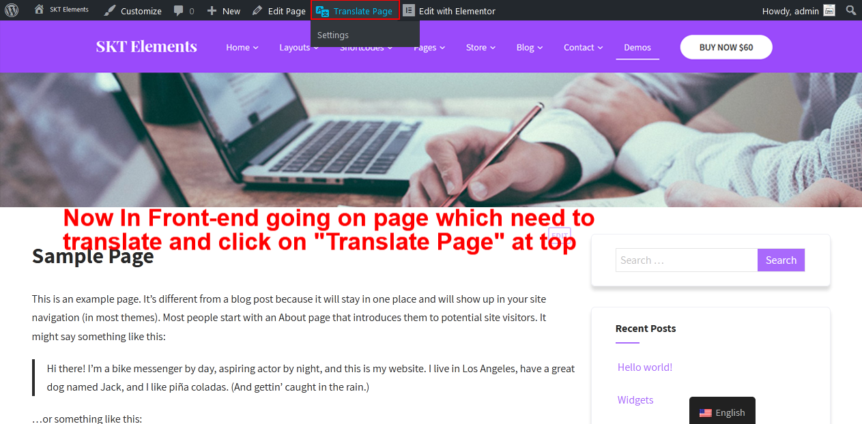Open the Hello world! recent post
Image resolution: width=862 pixels, height=424 pixels.
coord(644,367)
